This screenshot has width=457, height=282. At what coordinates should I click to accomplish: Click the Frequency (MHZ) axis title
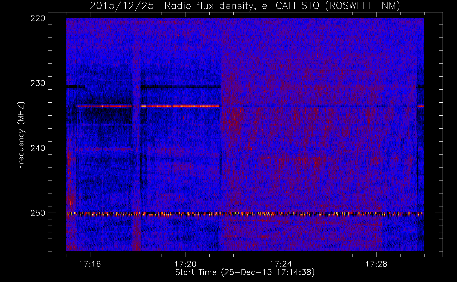click(x=21, y=135)
